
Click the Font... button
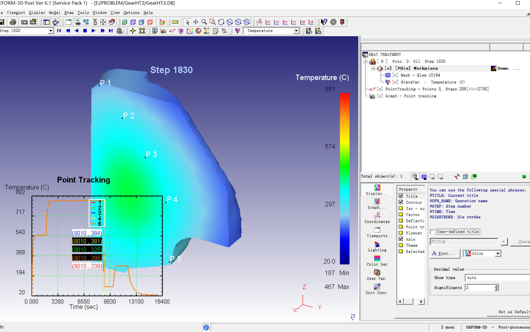pos(445,254)
